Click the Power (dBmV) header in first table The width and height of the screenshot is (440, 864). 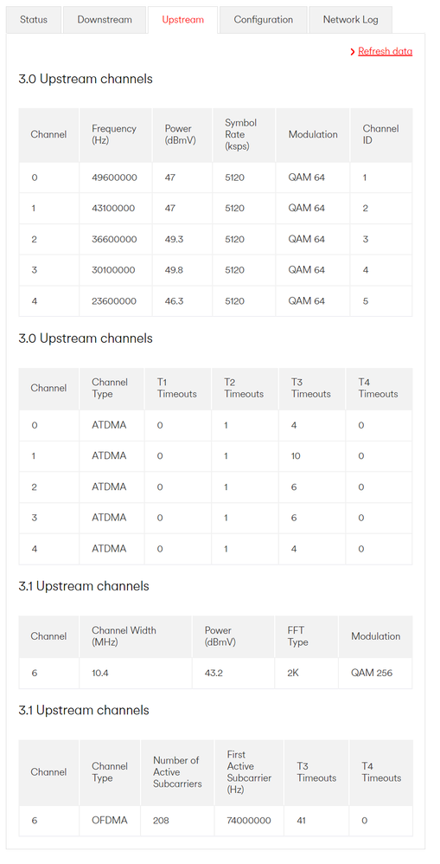(x=181, y=134)
